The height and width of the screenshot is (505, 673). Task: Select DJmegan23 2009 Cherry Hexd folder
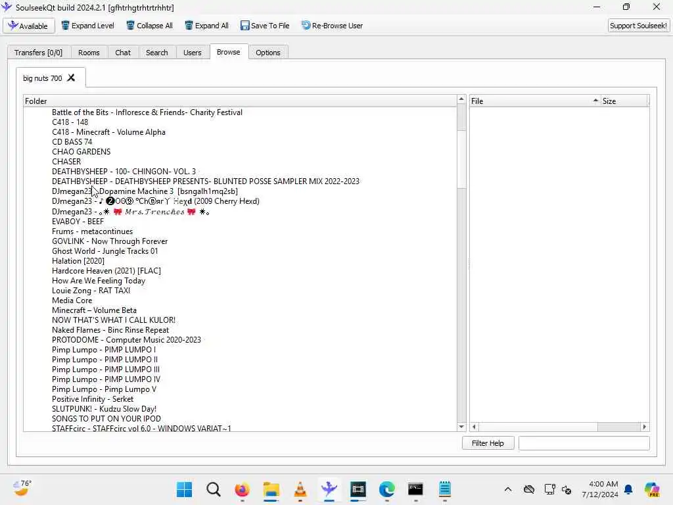(x=155, y=201)
